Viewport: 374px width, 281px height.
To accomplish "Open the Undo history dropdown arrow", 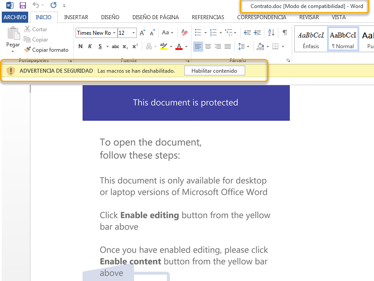I will point(42,5).
